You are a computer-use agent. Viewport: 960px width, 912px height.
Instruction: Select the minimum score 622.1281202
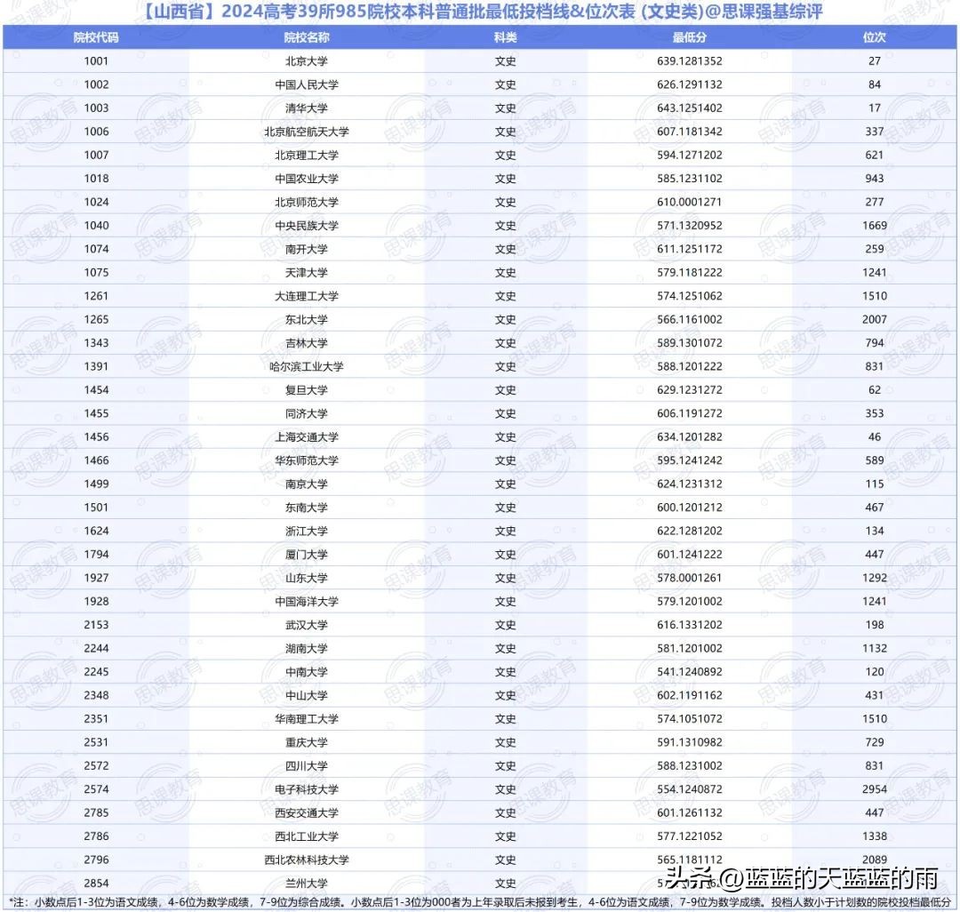(690, 531)
